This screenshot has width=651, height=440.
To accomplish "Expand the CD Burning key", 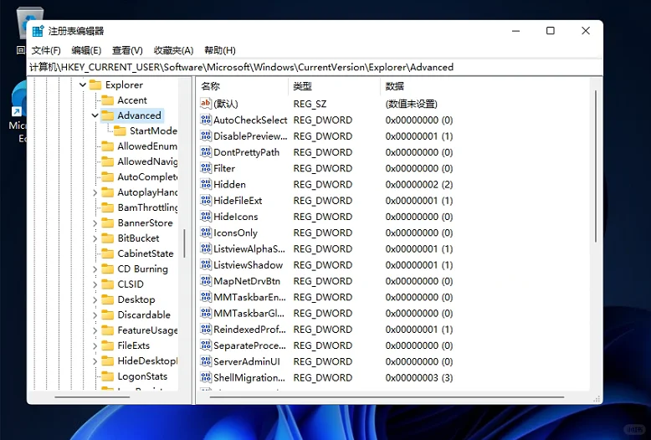I will pyautogui.click(x=95, y=269).
